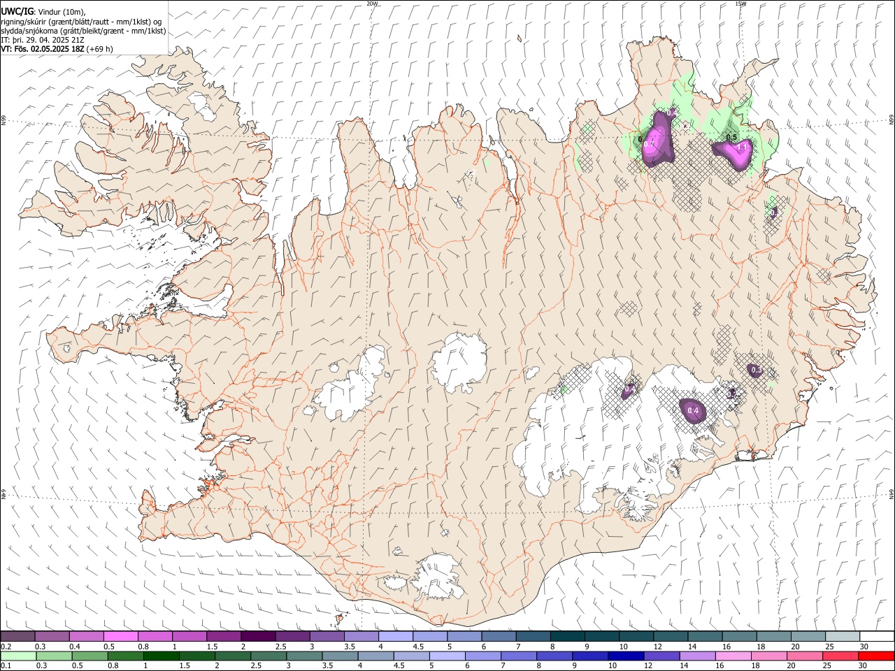Select the darkest purple swatch labeled 2

tap(258, 636)
